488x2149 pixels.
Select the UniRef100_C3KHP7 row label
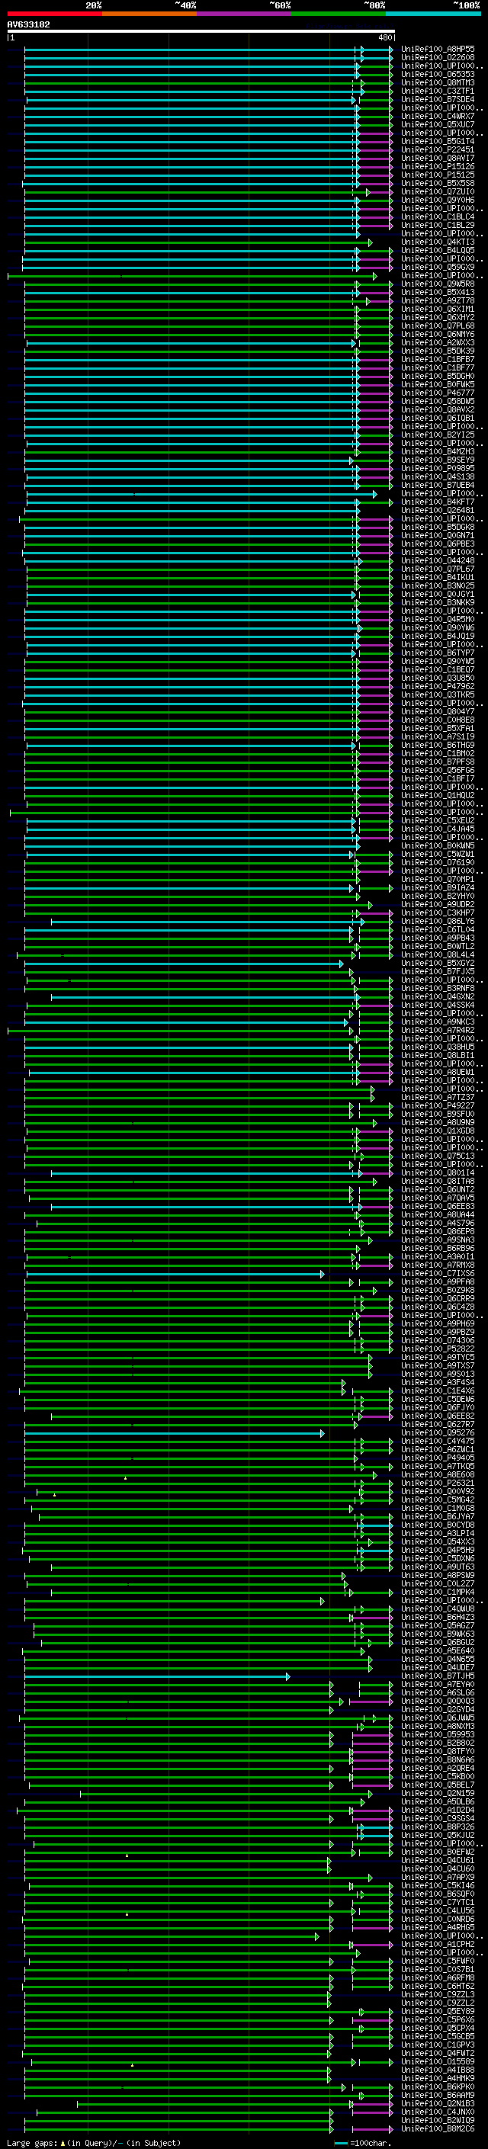(438, 913)
